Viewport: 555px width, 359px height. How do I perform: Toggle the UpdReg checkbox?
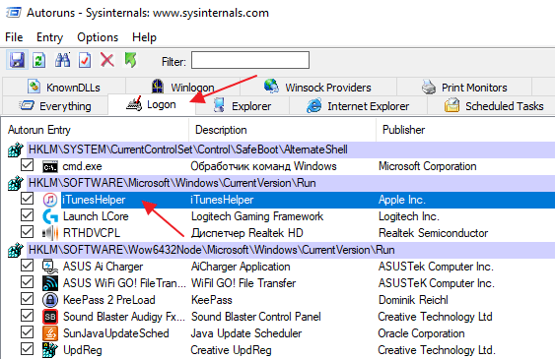[27, 349]
